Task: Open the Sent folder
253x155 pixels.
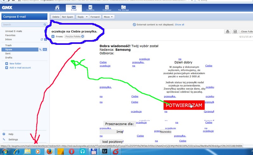Action: (8, 53)
